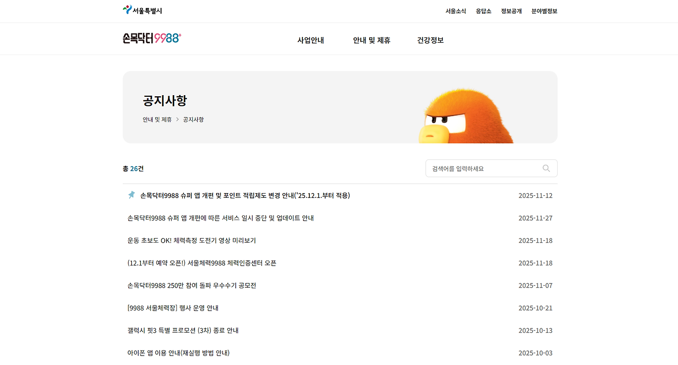Click the 2025-11-07 date text
Viewport: 678px width, 365px height.
pos(536,286)
